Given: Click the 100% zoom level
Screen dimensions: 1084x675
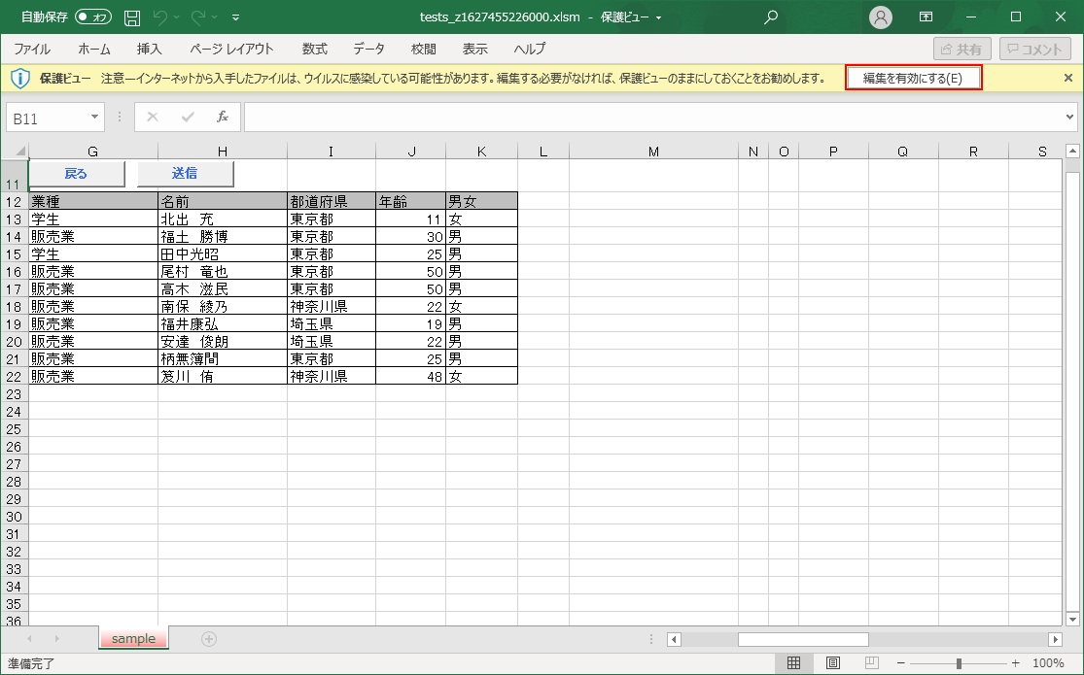Looking at the screenshot, I should pos(1047,663).
